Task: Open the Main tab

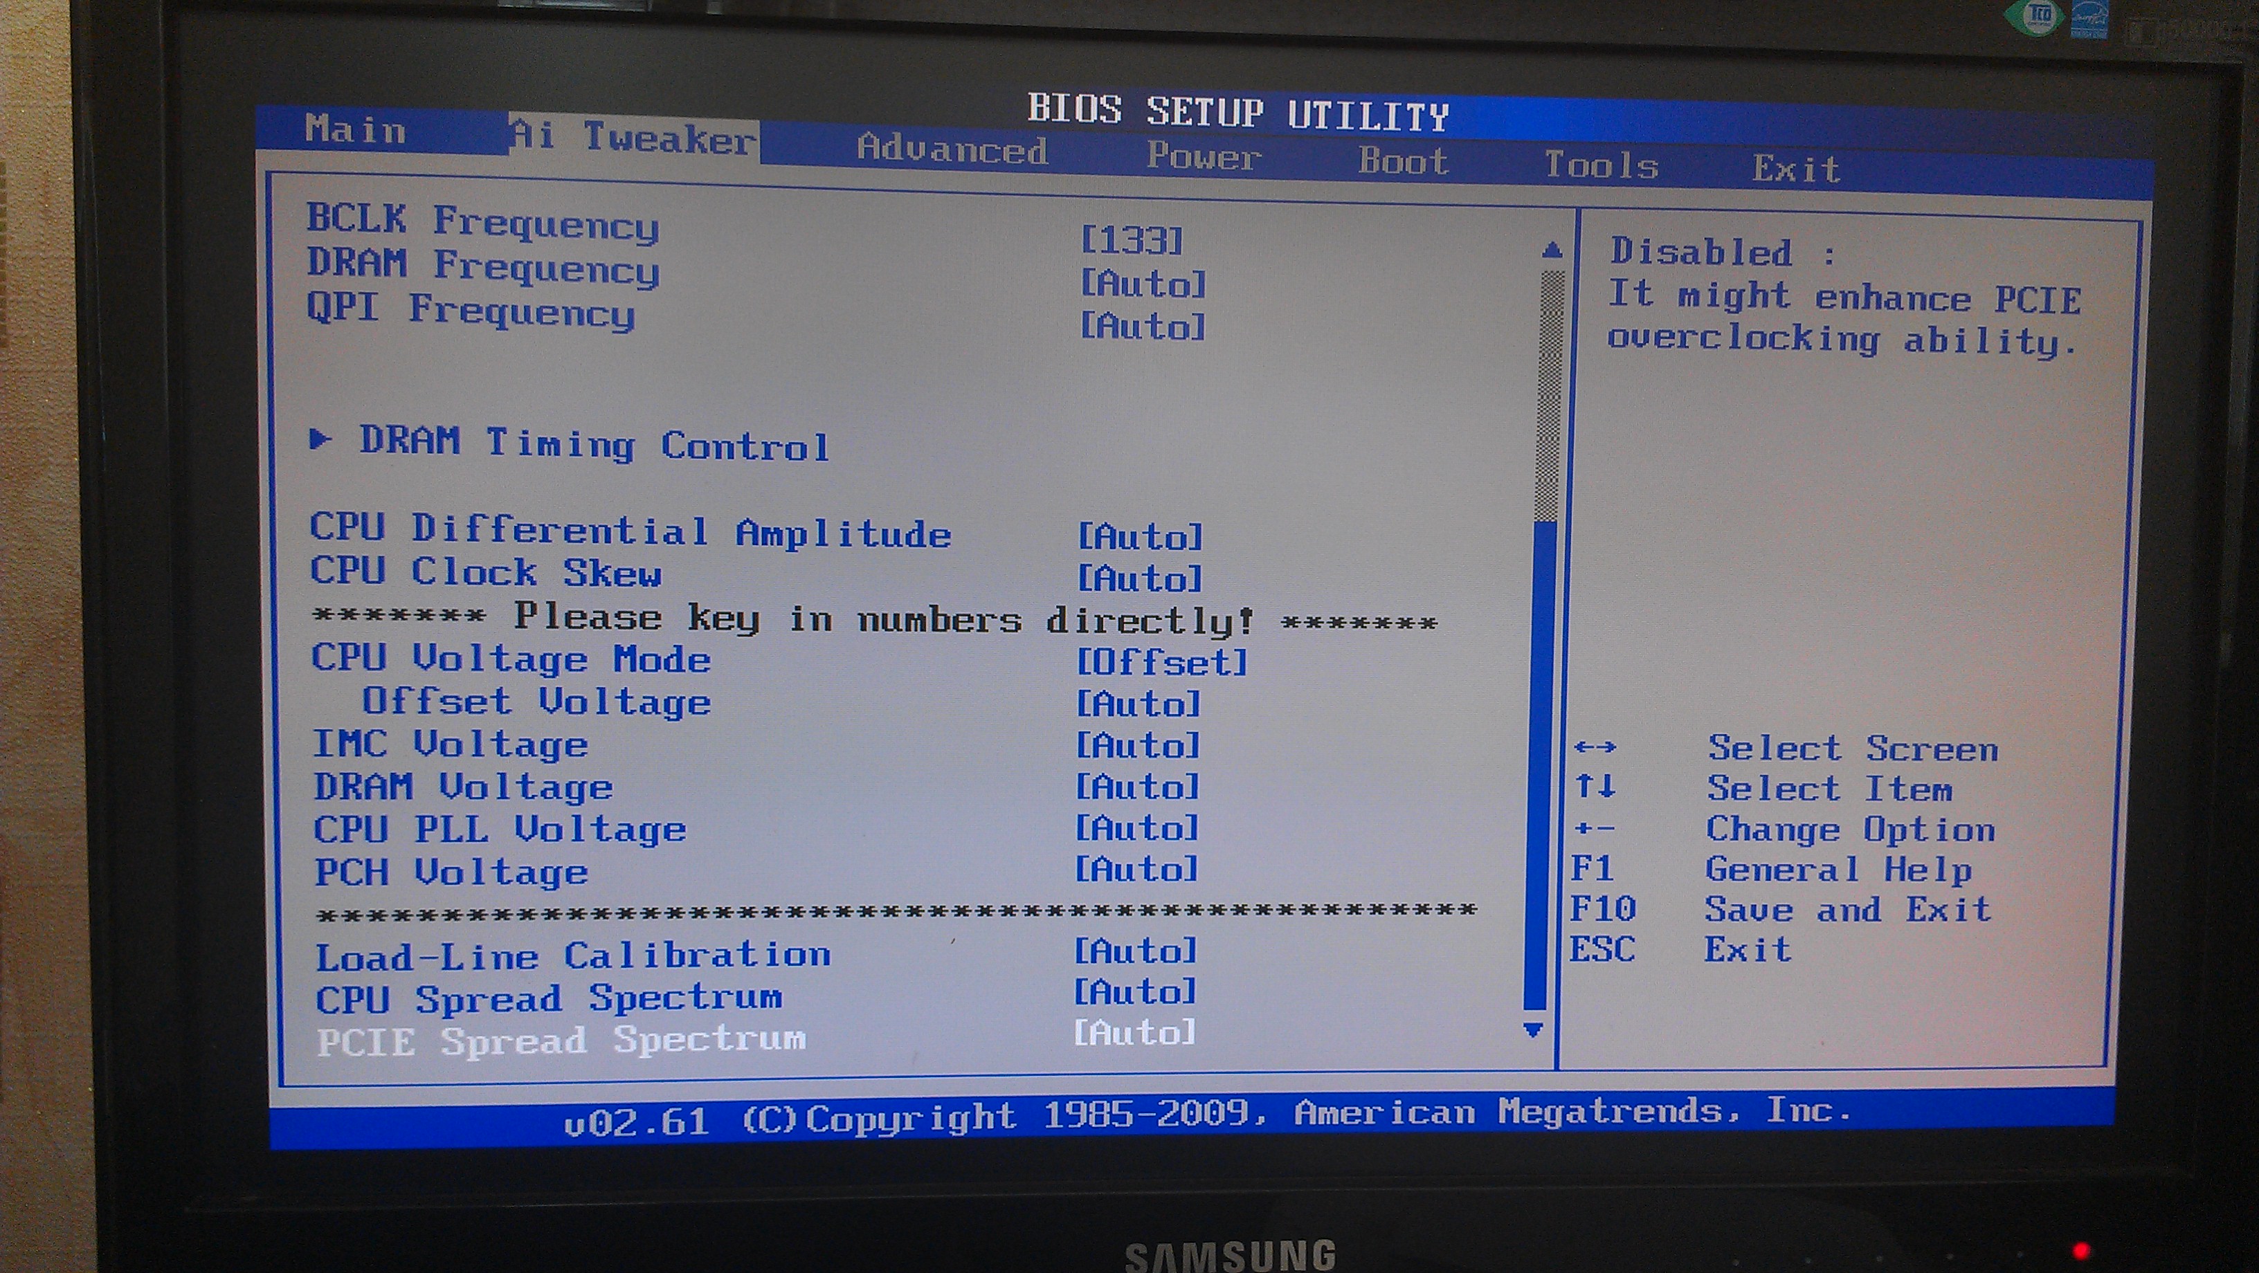Action: (x=355, y=130)
